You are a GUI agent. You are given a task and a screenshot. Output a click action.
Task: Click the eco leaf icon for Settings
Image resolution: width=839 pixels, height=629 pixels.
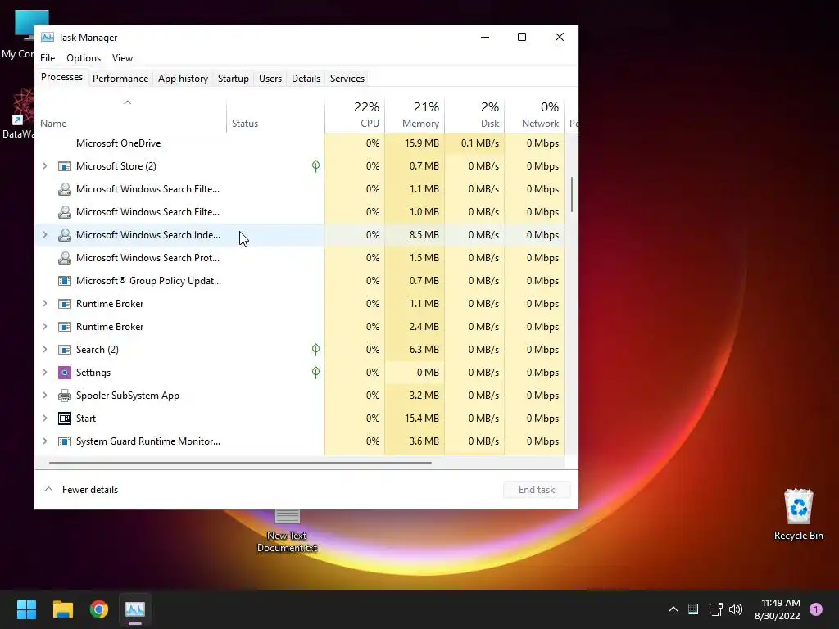tap(315, 373)
